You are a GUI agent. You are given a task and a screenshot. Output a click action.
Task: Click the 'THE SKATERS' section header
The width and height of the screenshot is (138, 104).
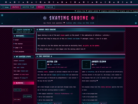click(80, 56)
